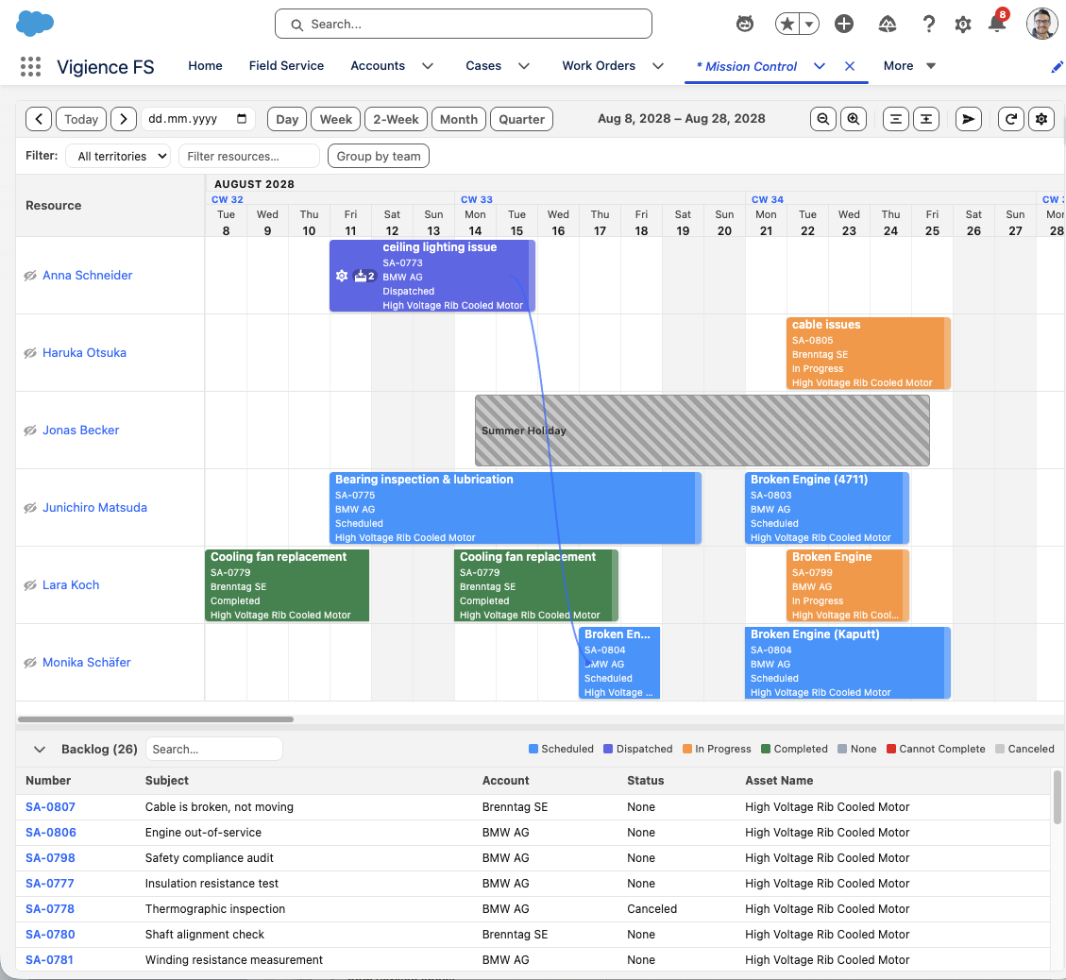Switch to Week view
The width and height of the screenshot is (1066, 980).
tap(336, 119)
